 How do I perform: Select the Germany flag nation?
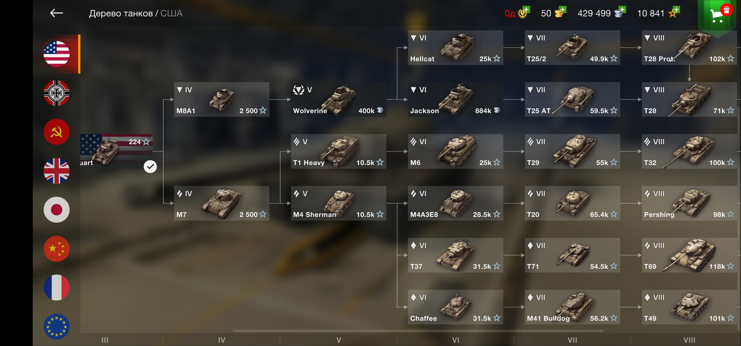56,93
